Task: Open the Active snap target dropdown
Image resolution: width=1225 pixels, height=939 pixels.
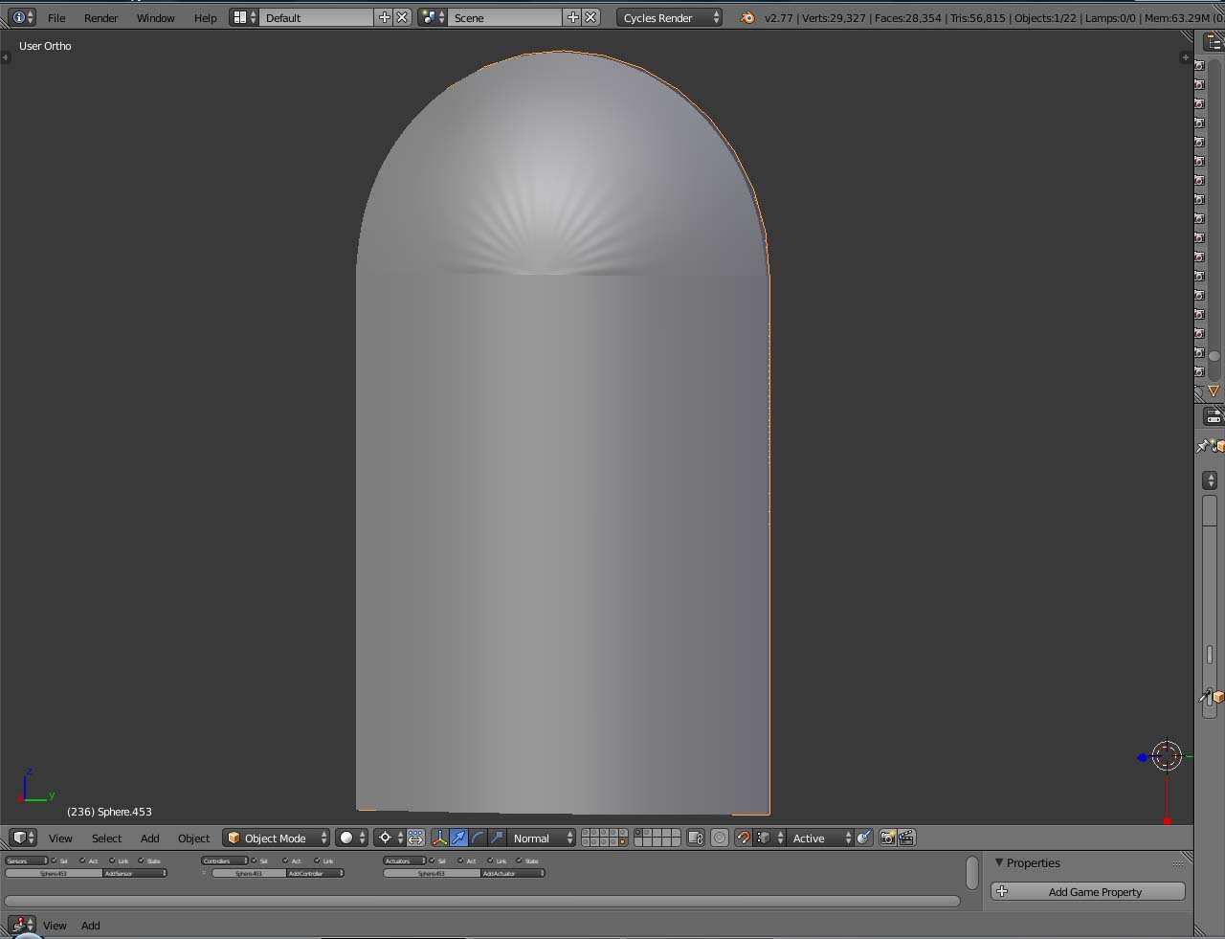Action: pyautogui.click(x=819, y=838)
